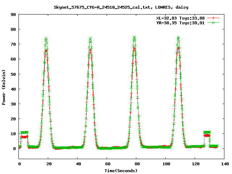Click the red calibration plateau near 3 seconds
The image size is (232, 174).
(x=24, y=137)
